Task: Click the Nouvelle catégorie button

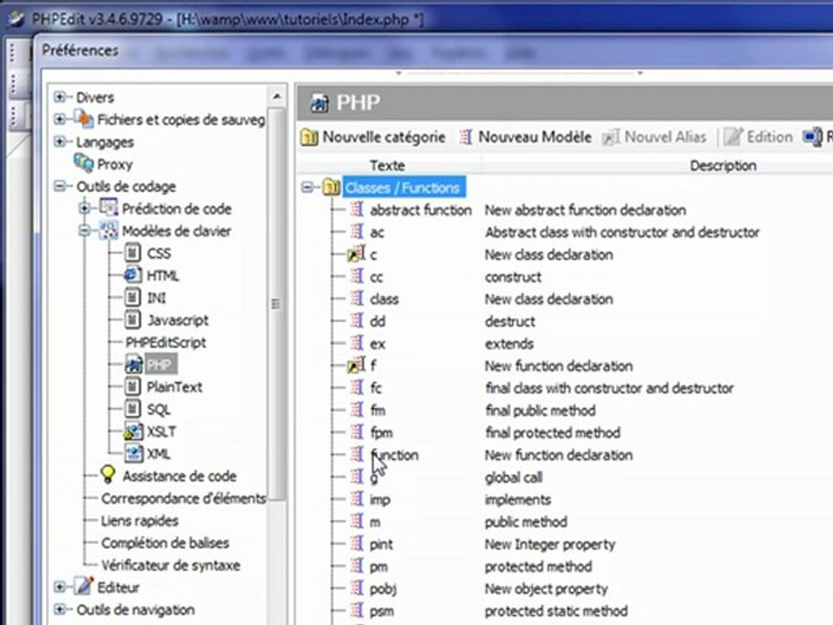Action: [373, 137]
